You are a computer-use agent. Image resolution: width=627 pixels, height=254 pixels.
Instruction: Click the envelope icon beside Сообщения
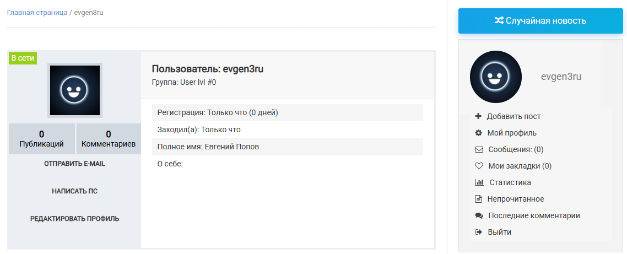[x=479, y=149]
